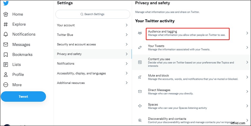Open Your Tweets settings
This screenshot has height=126, width=251.
pyautogui.click(x=191, y=47)
